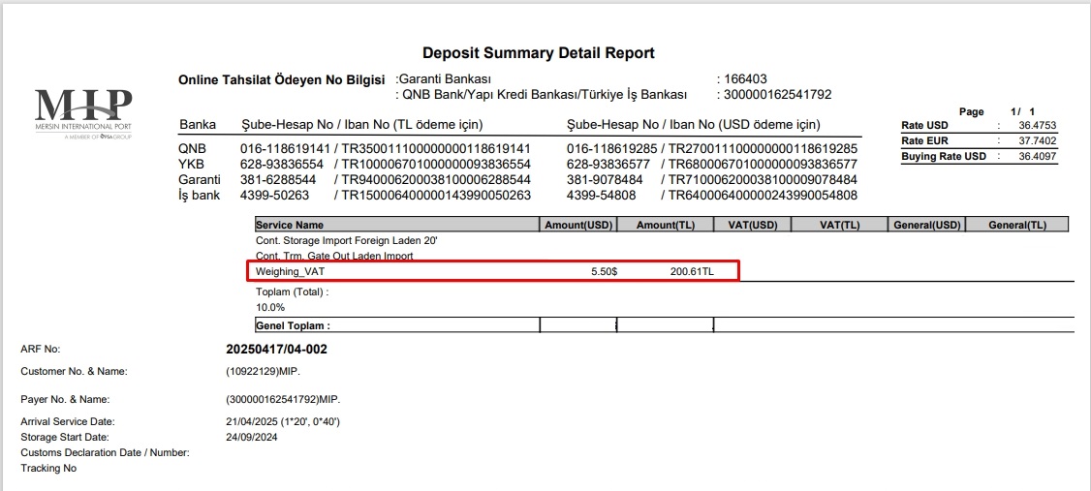Select the VAT(TL) column header

coord(838,225)
